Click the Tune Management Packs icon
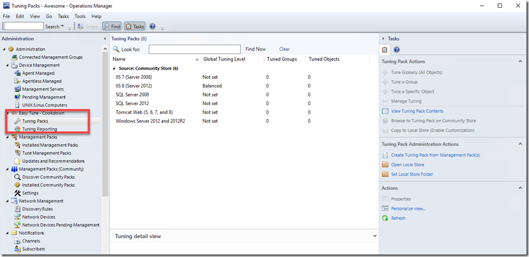The width and height of the screenshot is (529, 257). [18, 153]
